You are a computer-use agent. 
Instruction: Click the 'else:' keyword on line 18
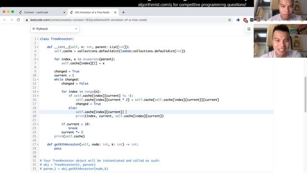point(73,108)
